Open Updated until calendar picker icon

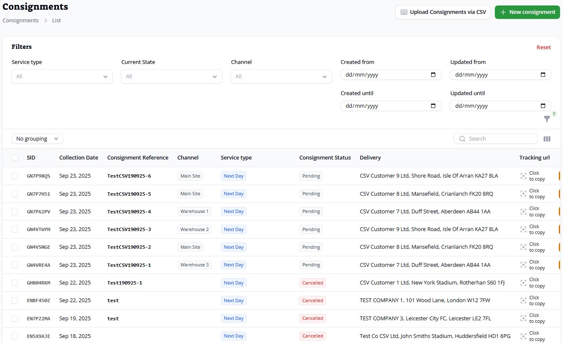click(x=543, y=106)
